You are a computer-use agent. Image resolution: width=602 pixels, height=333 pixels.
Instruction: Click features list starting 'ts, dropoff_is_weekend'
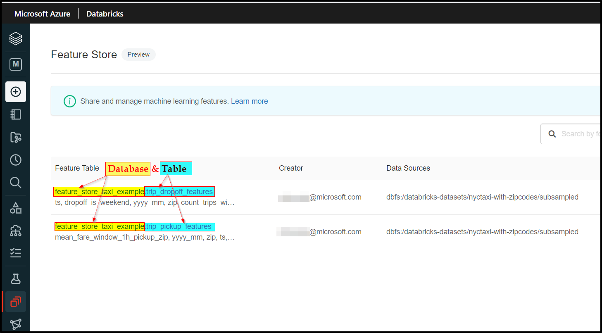point(145,203)
